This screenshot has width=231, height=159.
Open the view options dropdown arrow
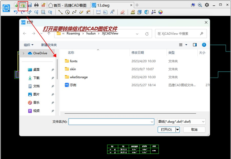(186, 45)
